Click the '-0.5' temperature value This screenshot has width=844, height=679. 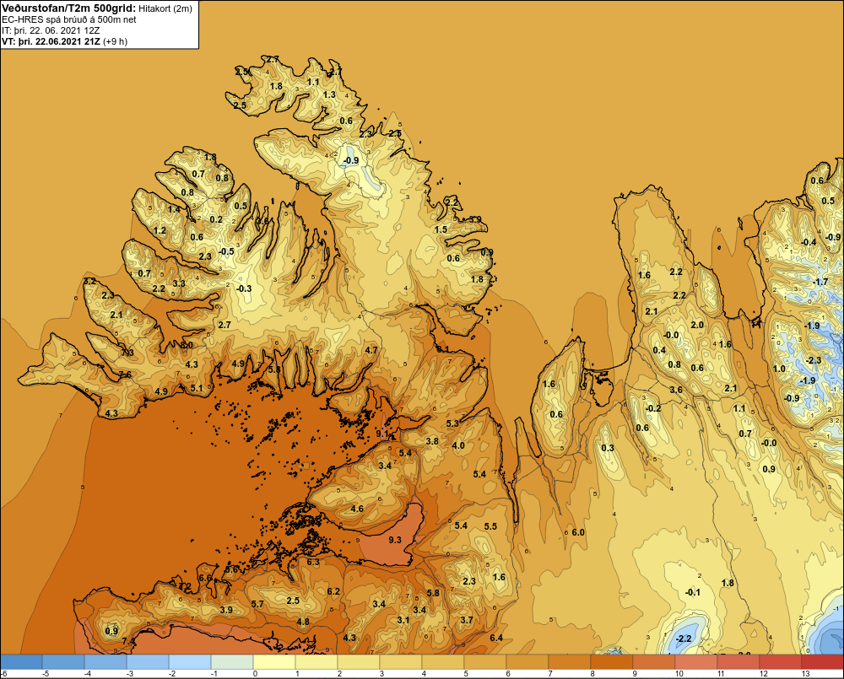coord(226,251)
